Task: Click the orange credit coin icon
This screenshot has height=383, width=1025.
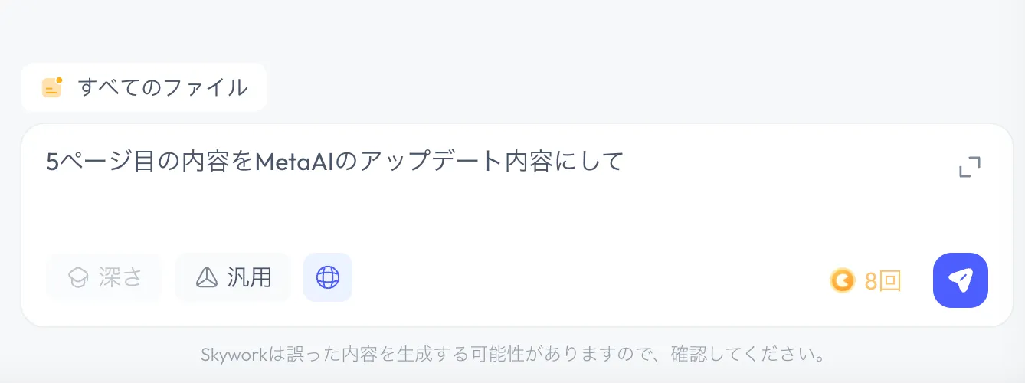Action: [843, 280]
